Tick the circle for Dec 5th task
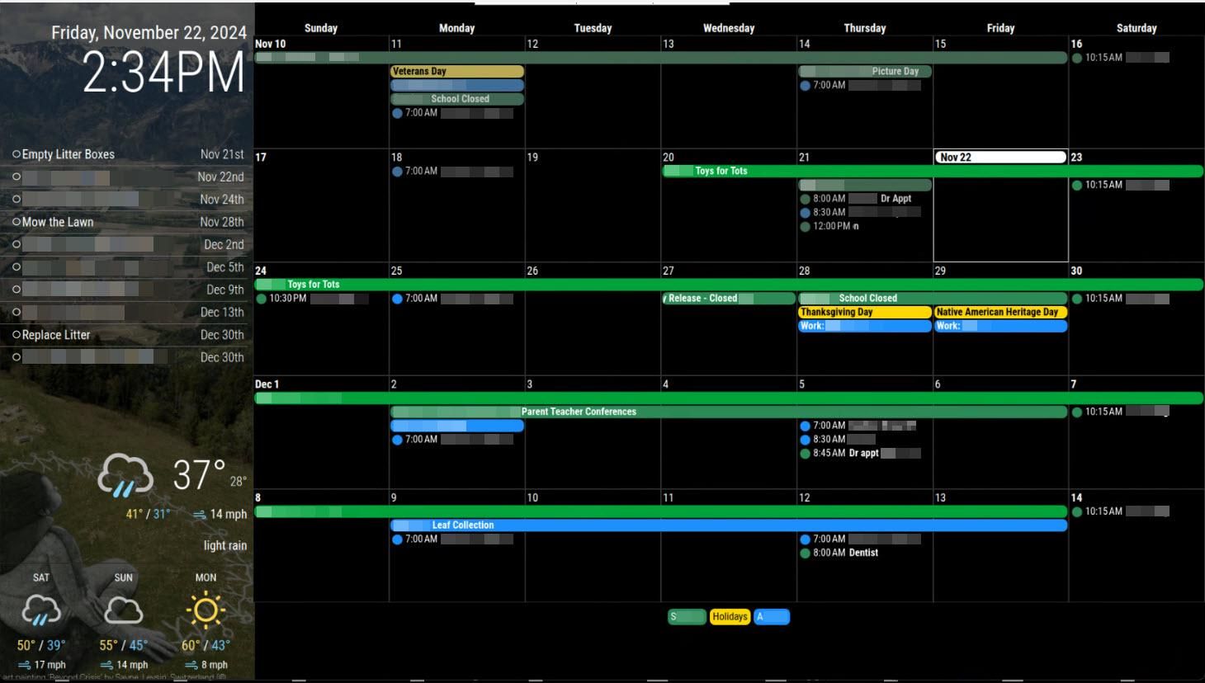 point(16,267)
